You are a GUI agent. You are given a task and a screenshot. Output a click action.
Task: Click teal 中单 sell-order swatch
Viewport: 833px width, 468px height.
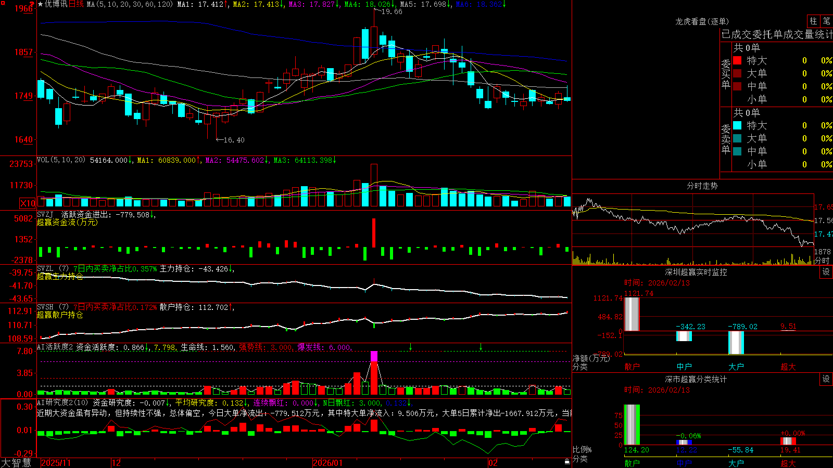tap(737, 151)
